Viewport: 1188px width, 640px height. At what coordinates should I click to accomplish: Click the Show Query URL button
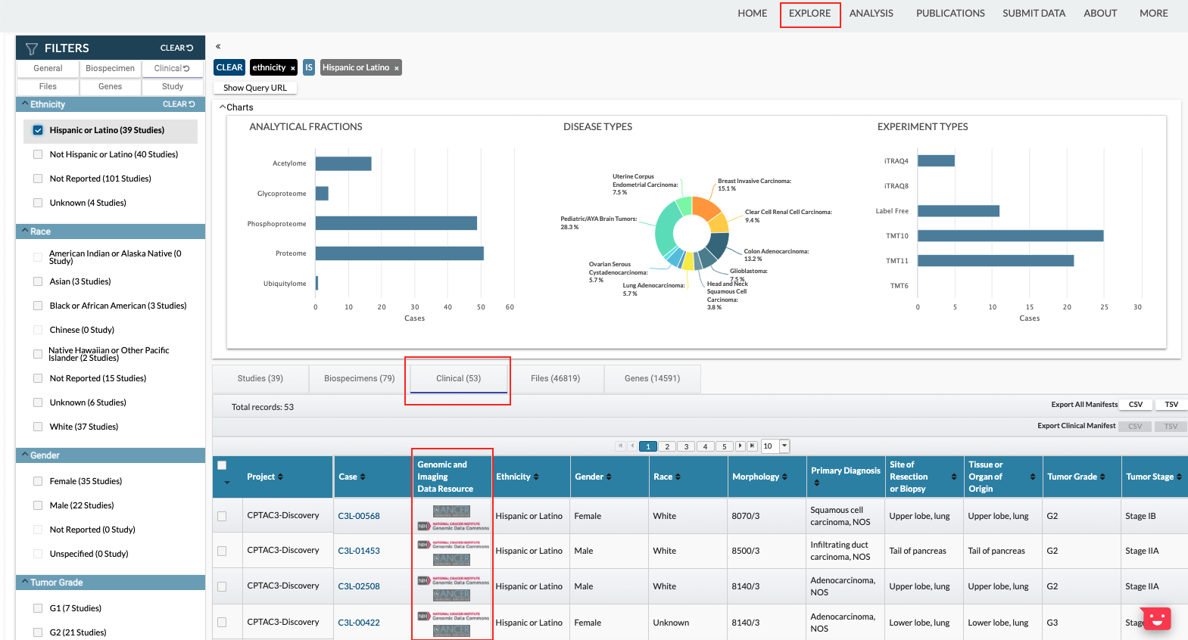[x=255, y=88]
